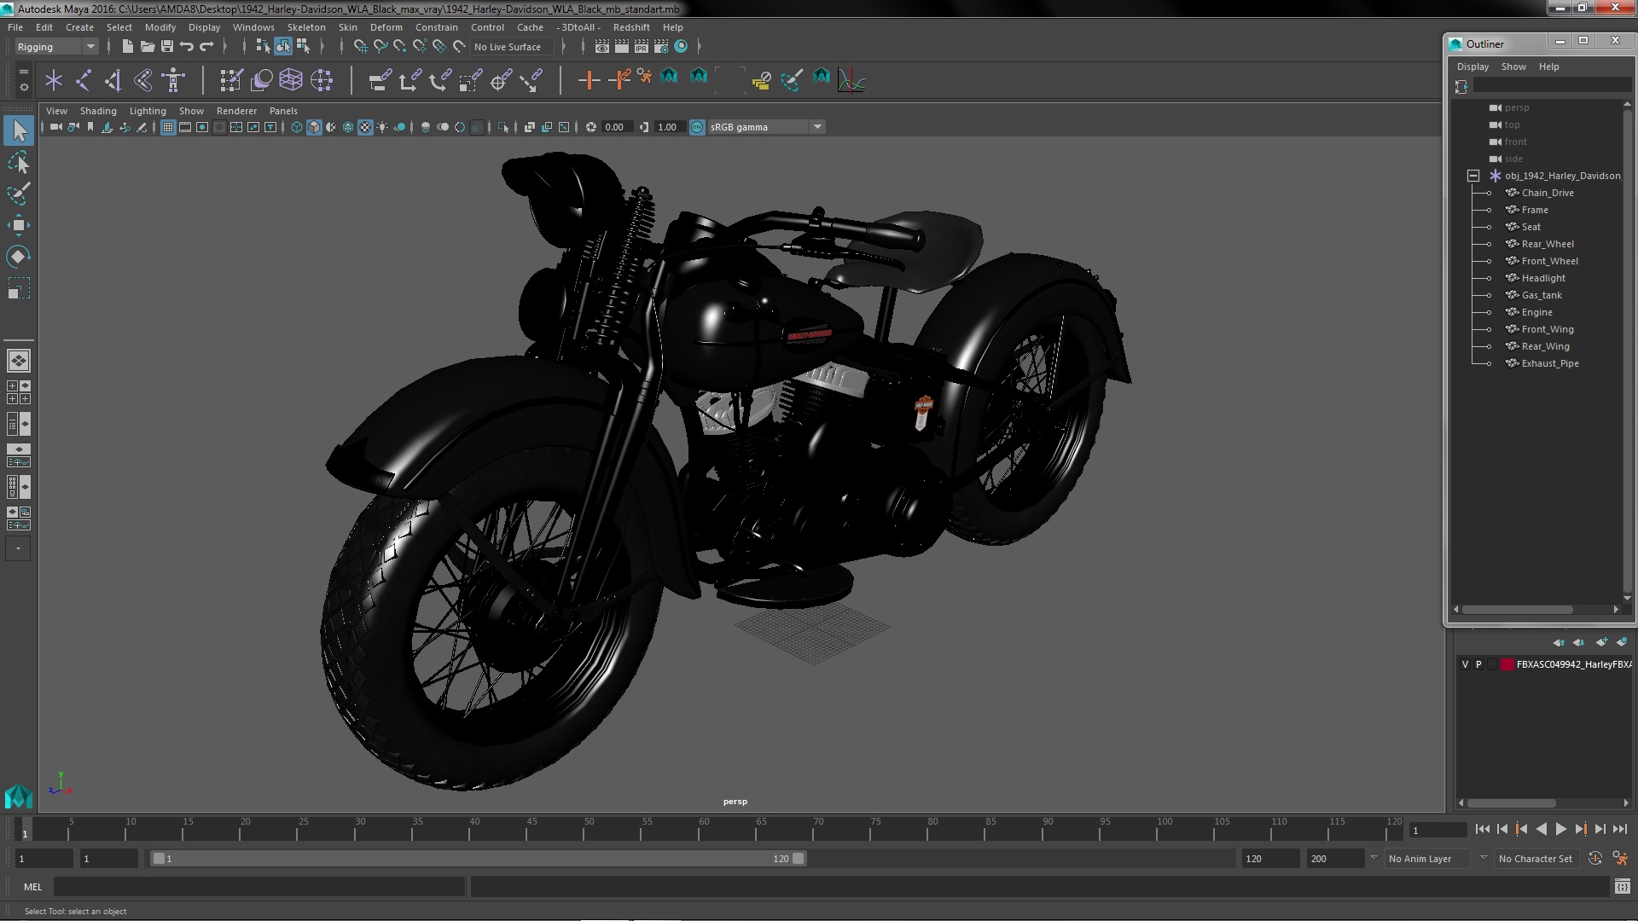Click the Outliner search field
Viewport: 1638px width, 921px height.
pyautogui.click(x=1552, y=85)
